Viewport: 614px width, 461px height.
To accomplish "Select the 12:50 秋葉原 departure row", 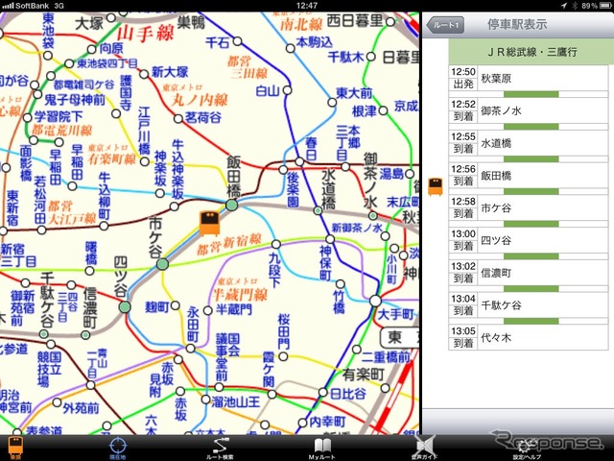I will (529, 79).
